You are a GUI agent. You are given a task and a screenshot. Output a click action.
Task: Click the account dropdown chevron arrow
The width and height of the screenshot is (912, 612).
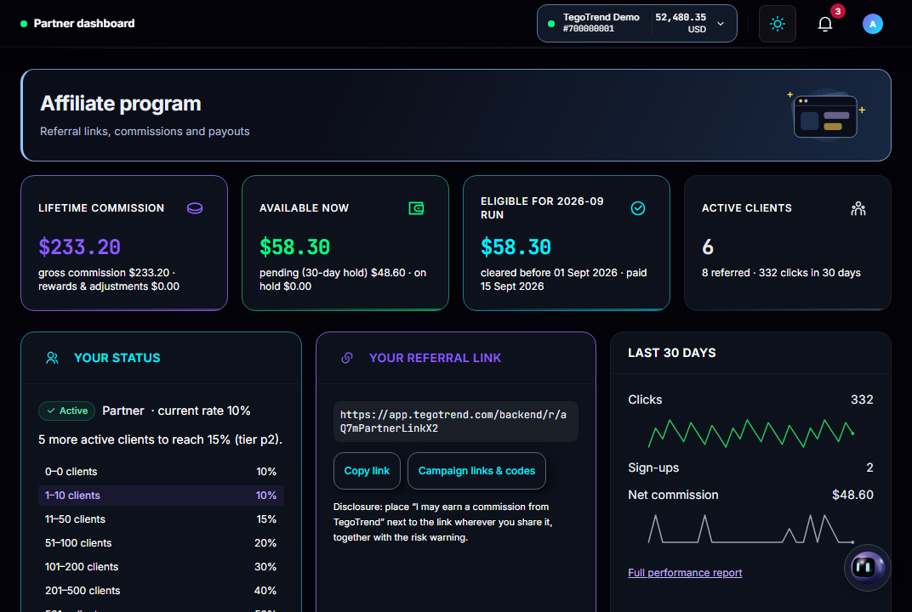pyautogui.click(x=721, y=24)
